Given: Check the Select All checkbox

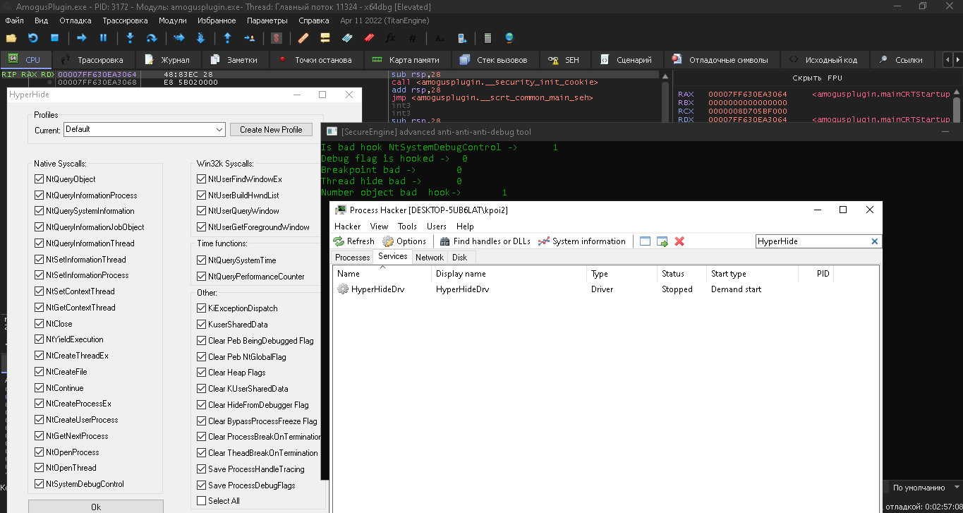Looking at the screenshot, I should pos(201,501).
